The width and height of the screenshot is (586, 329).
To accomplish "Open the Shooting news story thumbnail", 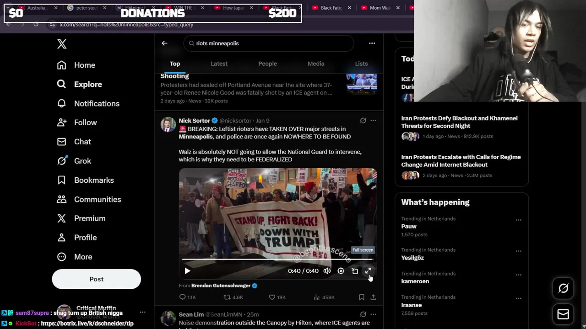I will (x=362, y=84).
